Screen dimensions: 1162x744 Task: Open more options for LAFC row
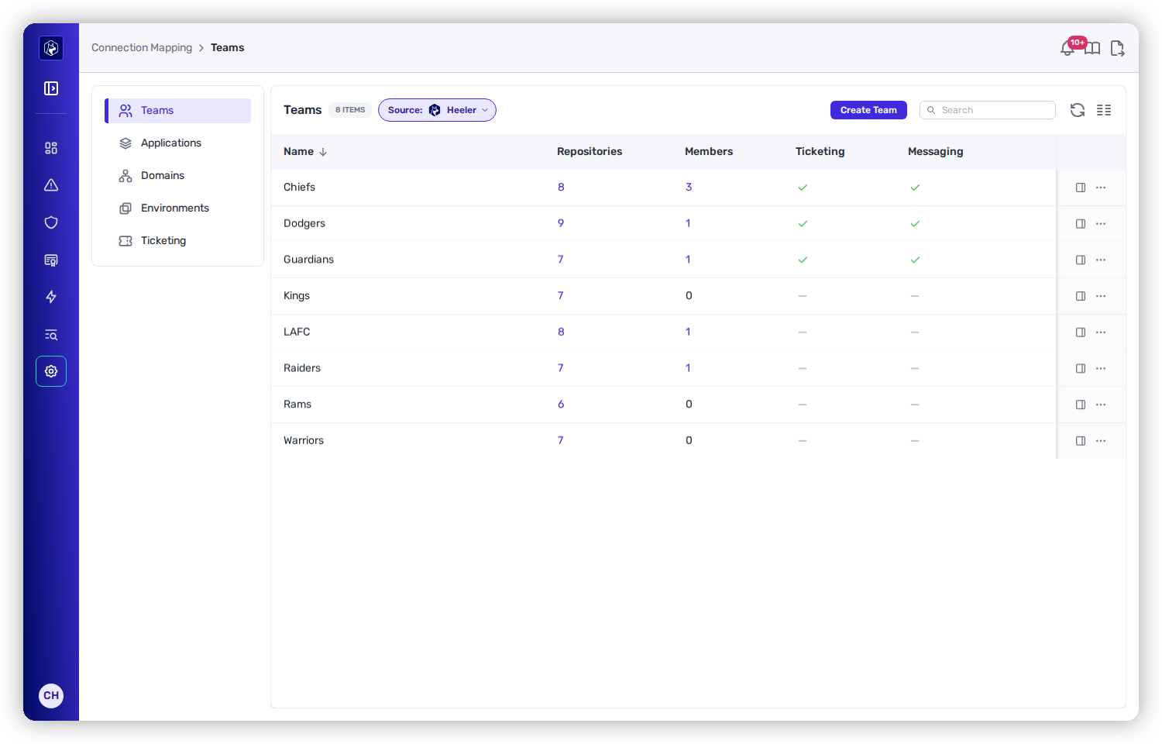coord(1101,332)
